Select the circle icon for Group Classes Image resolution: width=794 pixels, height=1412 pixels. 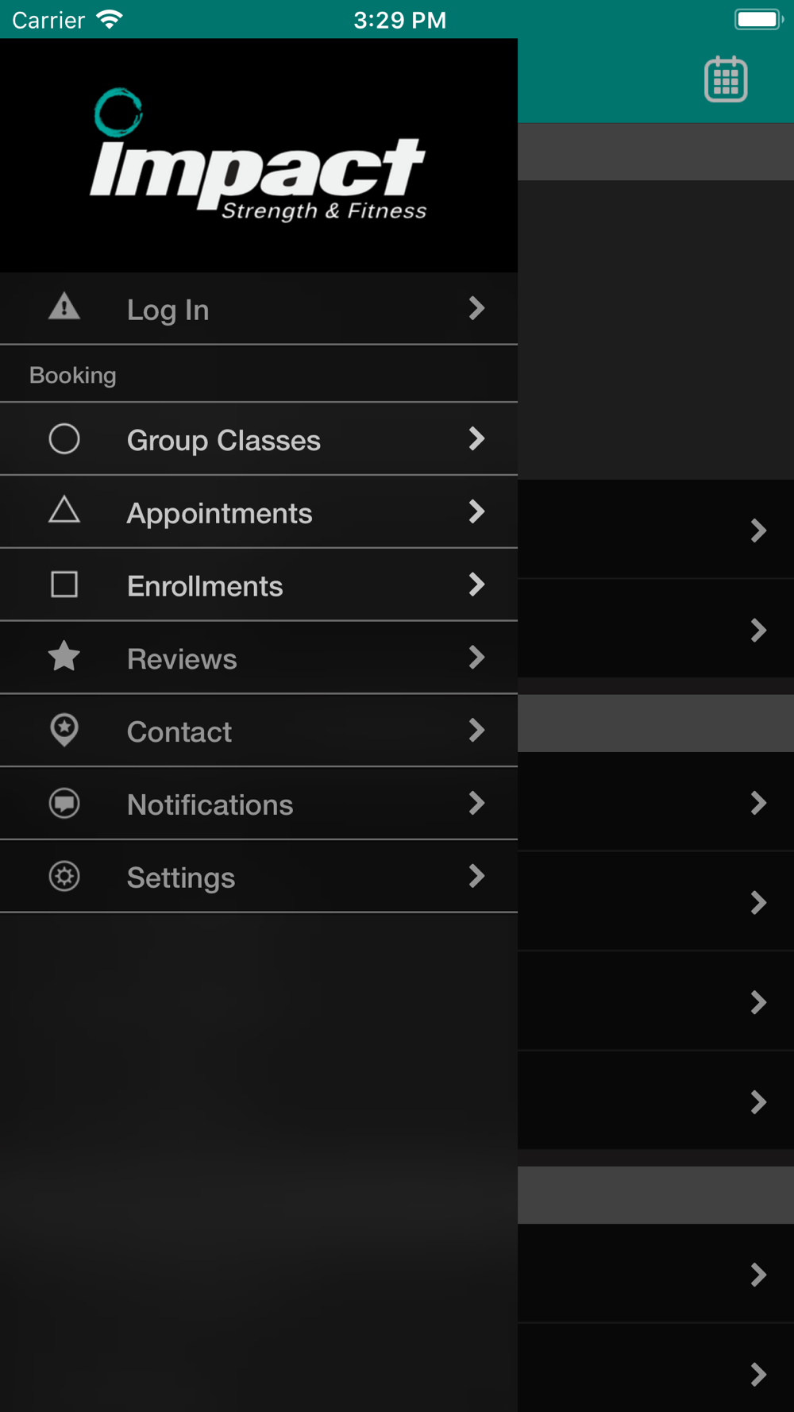tap(64, 438)
